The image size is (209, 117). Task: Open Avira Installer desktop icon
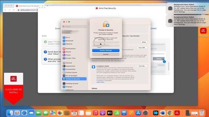pyautogui.click(x=203, y=32)
